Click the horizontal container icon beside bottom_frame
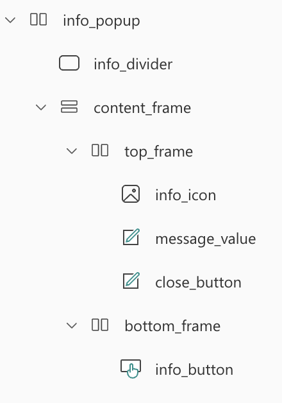The height and width of the screenshot is (403, 282). coord(100,325)
